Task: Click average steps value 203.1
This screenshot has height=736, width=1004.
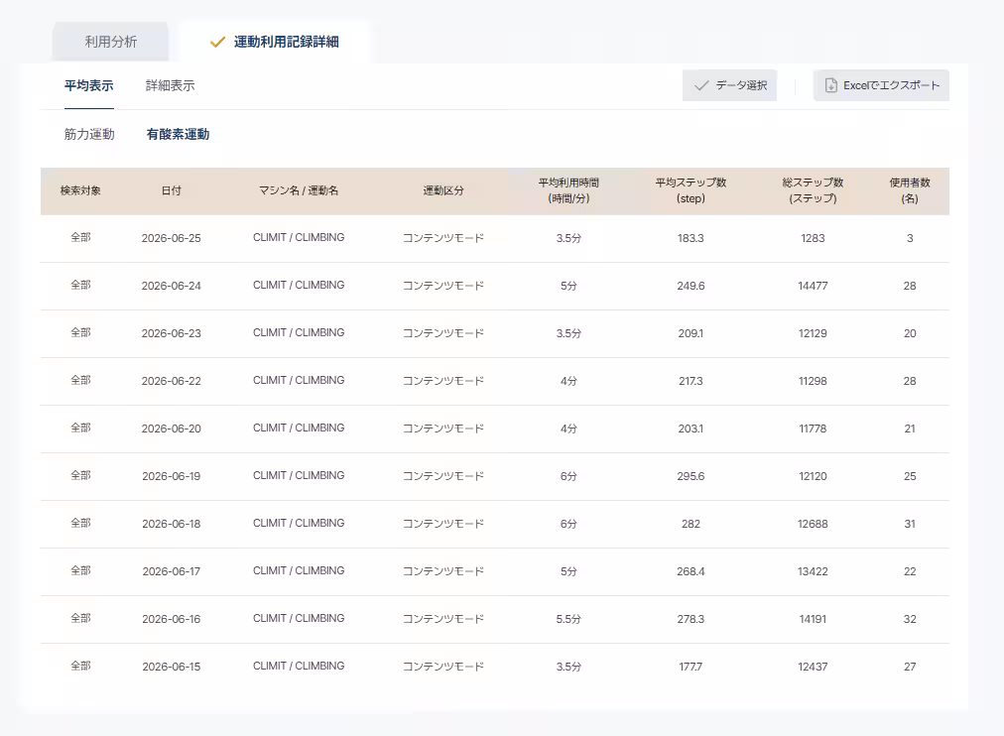Action: coord(690,429)
